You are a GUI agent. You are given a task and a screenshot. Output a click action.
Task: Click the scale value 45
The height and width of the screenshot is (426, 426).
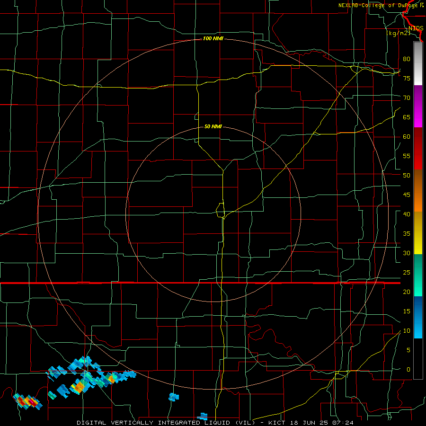click(407, 195)
